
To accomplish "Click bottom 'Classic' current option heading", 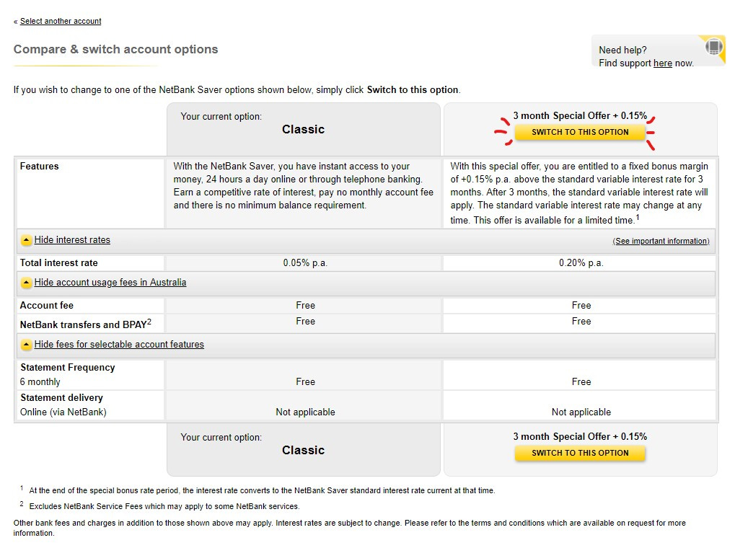I will point(303,451).
